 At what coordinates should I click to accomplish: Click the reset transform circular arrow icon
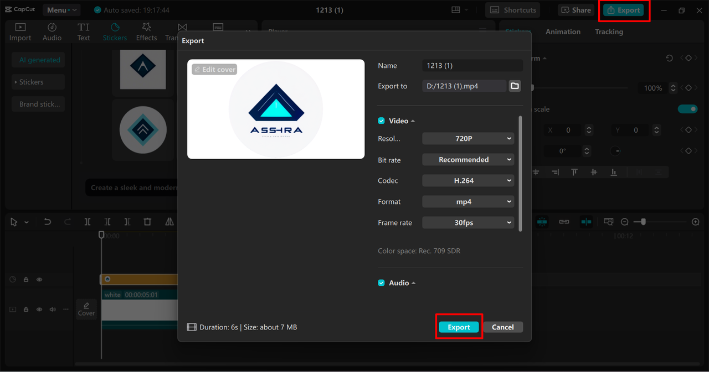click(669, 58)
